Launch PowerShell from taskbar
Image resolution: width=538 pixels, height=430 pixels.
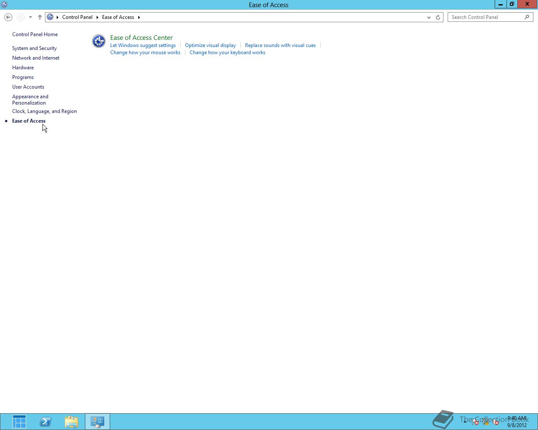(x=45, y=422)
